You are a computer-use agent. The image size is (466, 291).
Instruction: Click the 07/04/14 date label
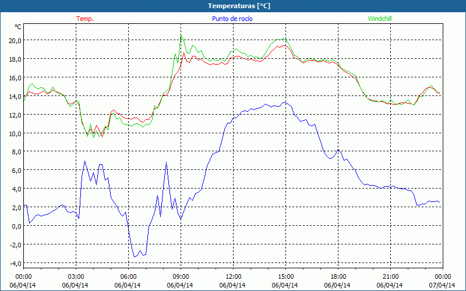(x=442, y=285)
